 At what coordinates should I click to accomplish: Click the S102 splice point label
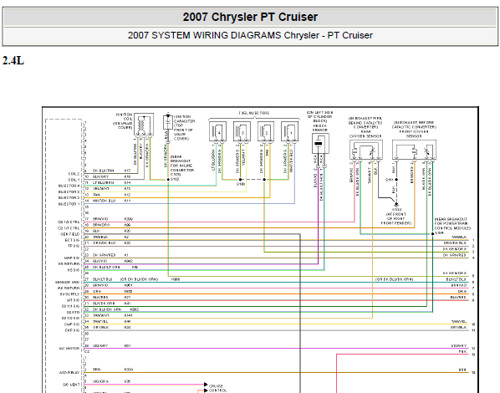pyautogui.click(x=175, y=179)
